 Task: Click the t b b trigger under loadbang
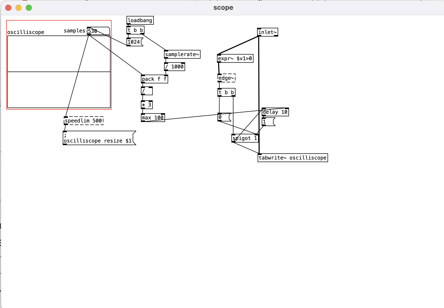point(135,30)
